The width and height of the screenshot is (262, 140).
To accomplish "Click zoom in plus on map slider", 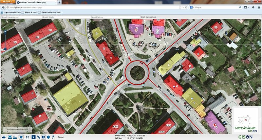I will (x=5, y=32).
